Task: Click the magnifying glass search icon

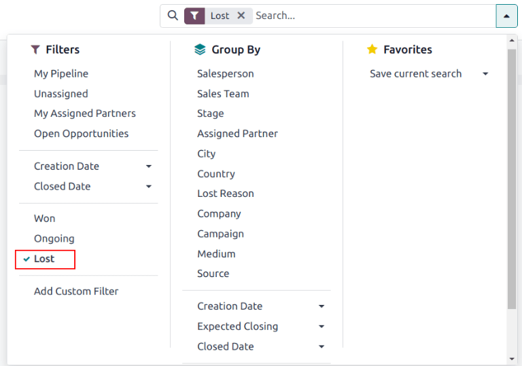Action: (x=173, y=16)
